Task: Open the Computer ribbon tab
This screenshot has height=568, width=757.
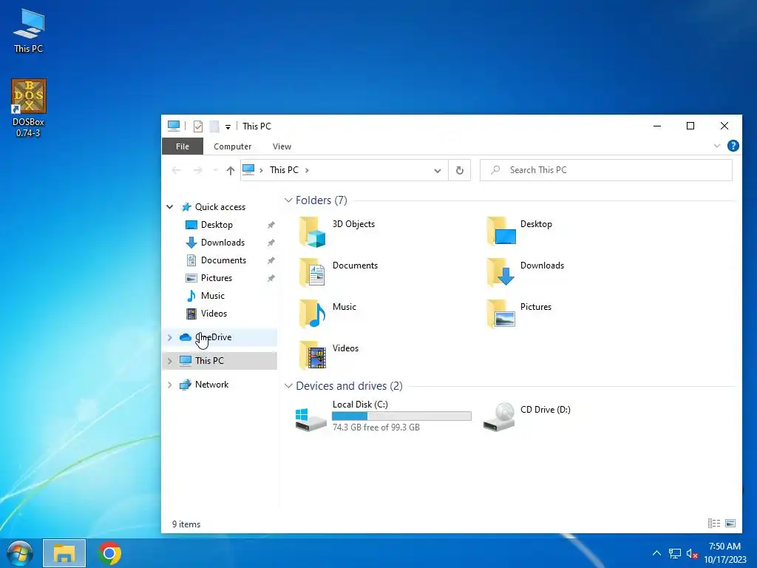Action: pos(232,146)
